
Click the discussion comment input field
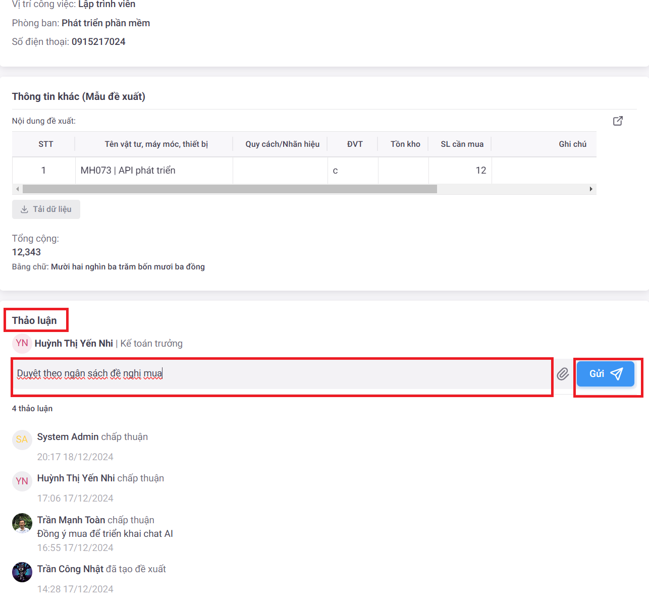[283, 374]
